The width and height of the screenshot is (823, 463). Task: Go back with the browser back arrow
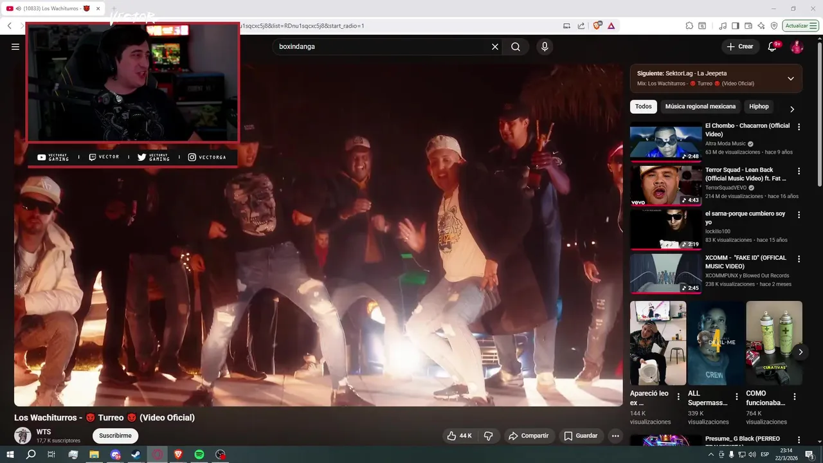point(10,26)
